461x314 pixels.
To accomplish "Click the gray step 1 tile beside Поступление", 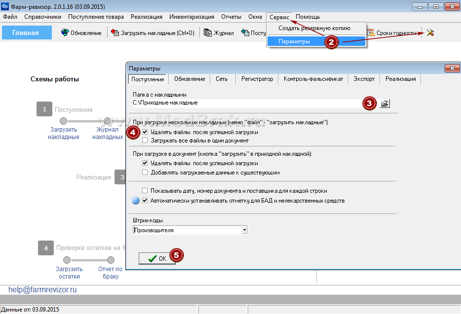I will [44, 109].
